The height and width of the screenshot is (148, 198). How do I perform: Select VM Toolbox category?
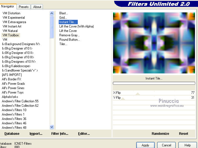(11, 35)
